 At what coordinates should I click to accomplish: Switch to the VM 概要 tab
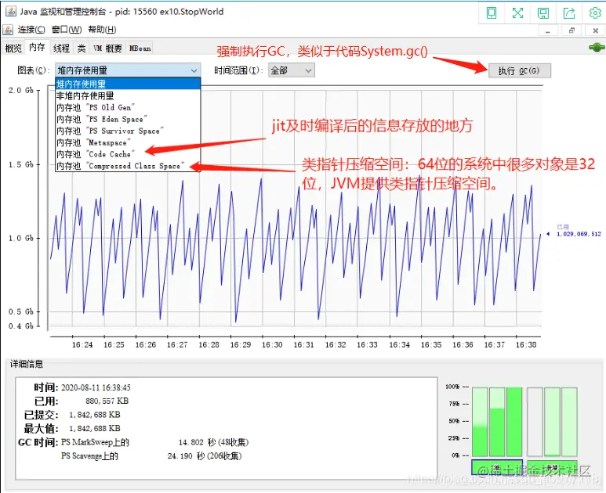tap(107, 49)
